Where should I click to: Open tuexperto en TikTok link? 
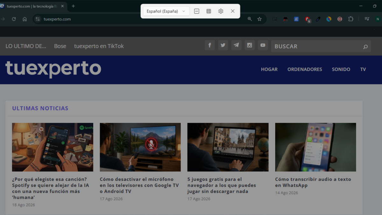(99, 46)
